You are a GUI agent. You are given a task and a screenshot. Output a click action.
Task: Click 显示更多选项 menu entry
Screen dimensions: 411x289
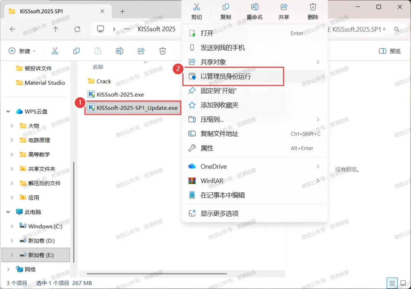click(255, 214)
